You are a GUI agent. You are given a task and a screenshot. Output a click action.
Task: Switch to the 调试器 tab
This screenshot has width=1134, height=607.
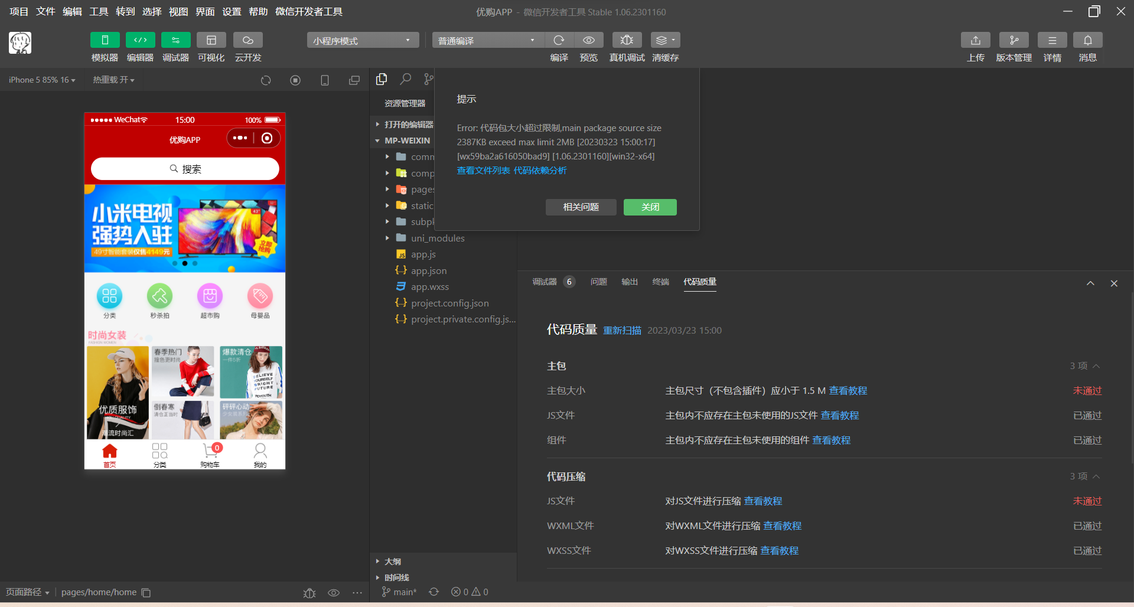(545, 282)
